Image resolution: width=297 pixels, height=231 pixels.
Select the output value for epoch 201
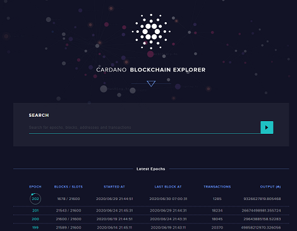pos(261,211)
